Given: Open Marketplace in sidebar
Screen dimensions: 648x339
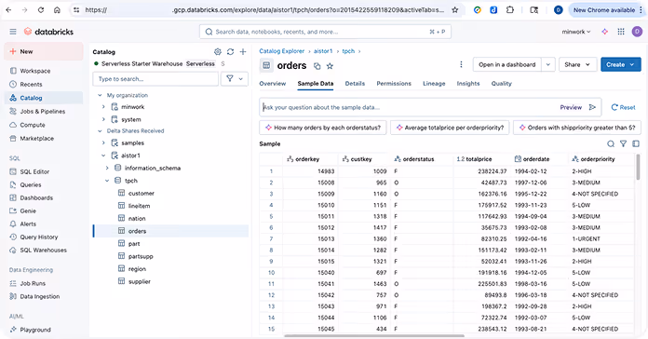Looking at the screenshot, I should (x=37, y=139).
